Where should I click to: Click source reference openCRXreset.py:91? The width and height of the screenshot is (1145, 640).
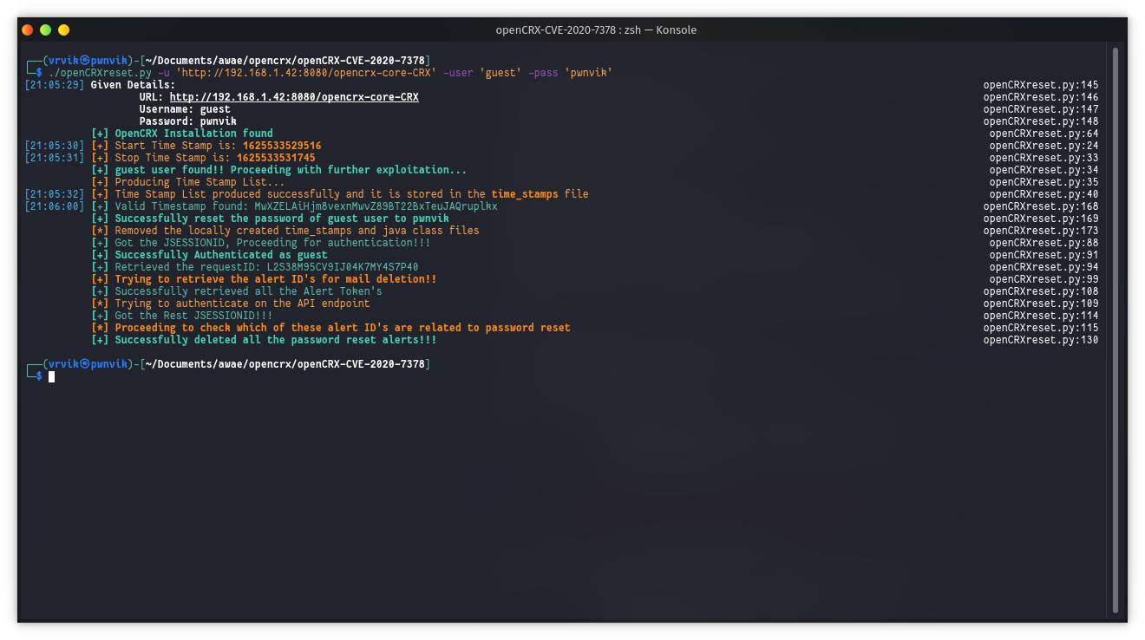coord(1044,255)
